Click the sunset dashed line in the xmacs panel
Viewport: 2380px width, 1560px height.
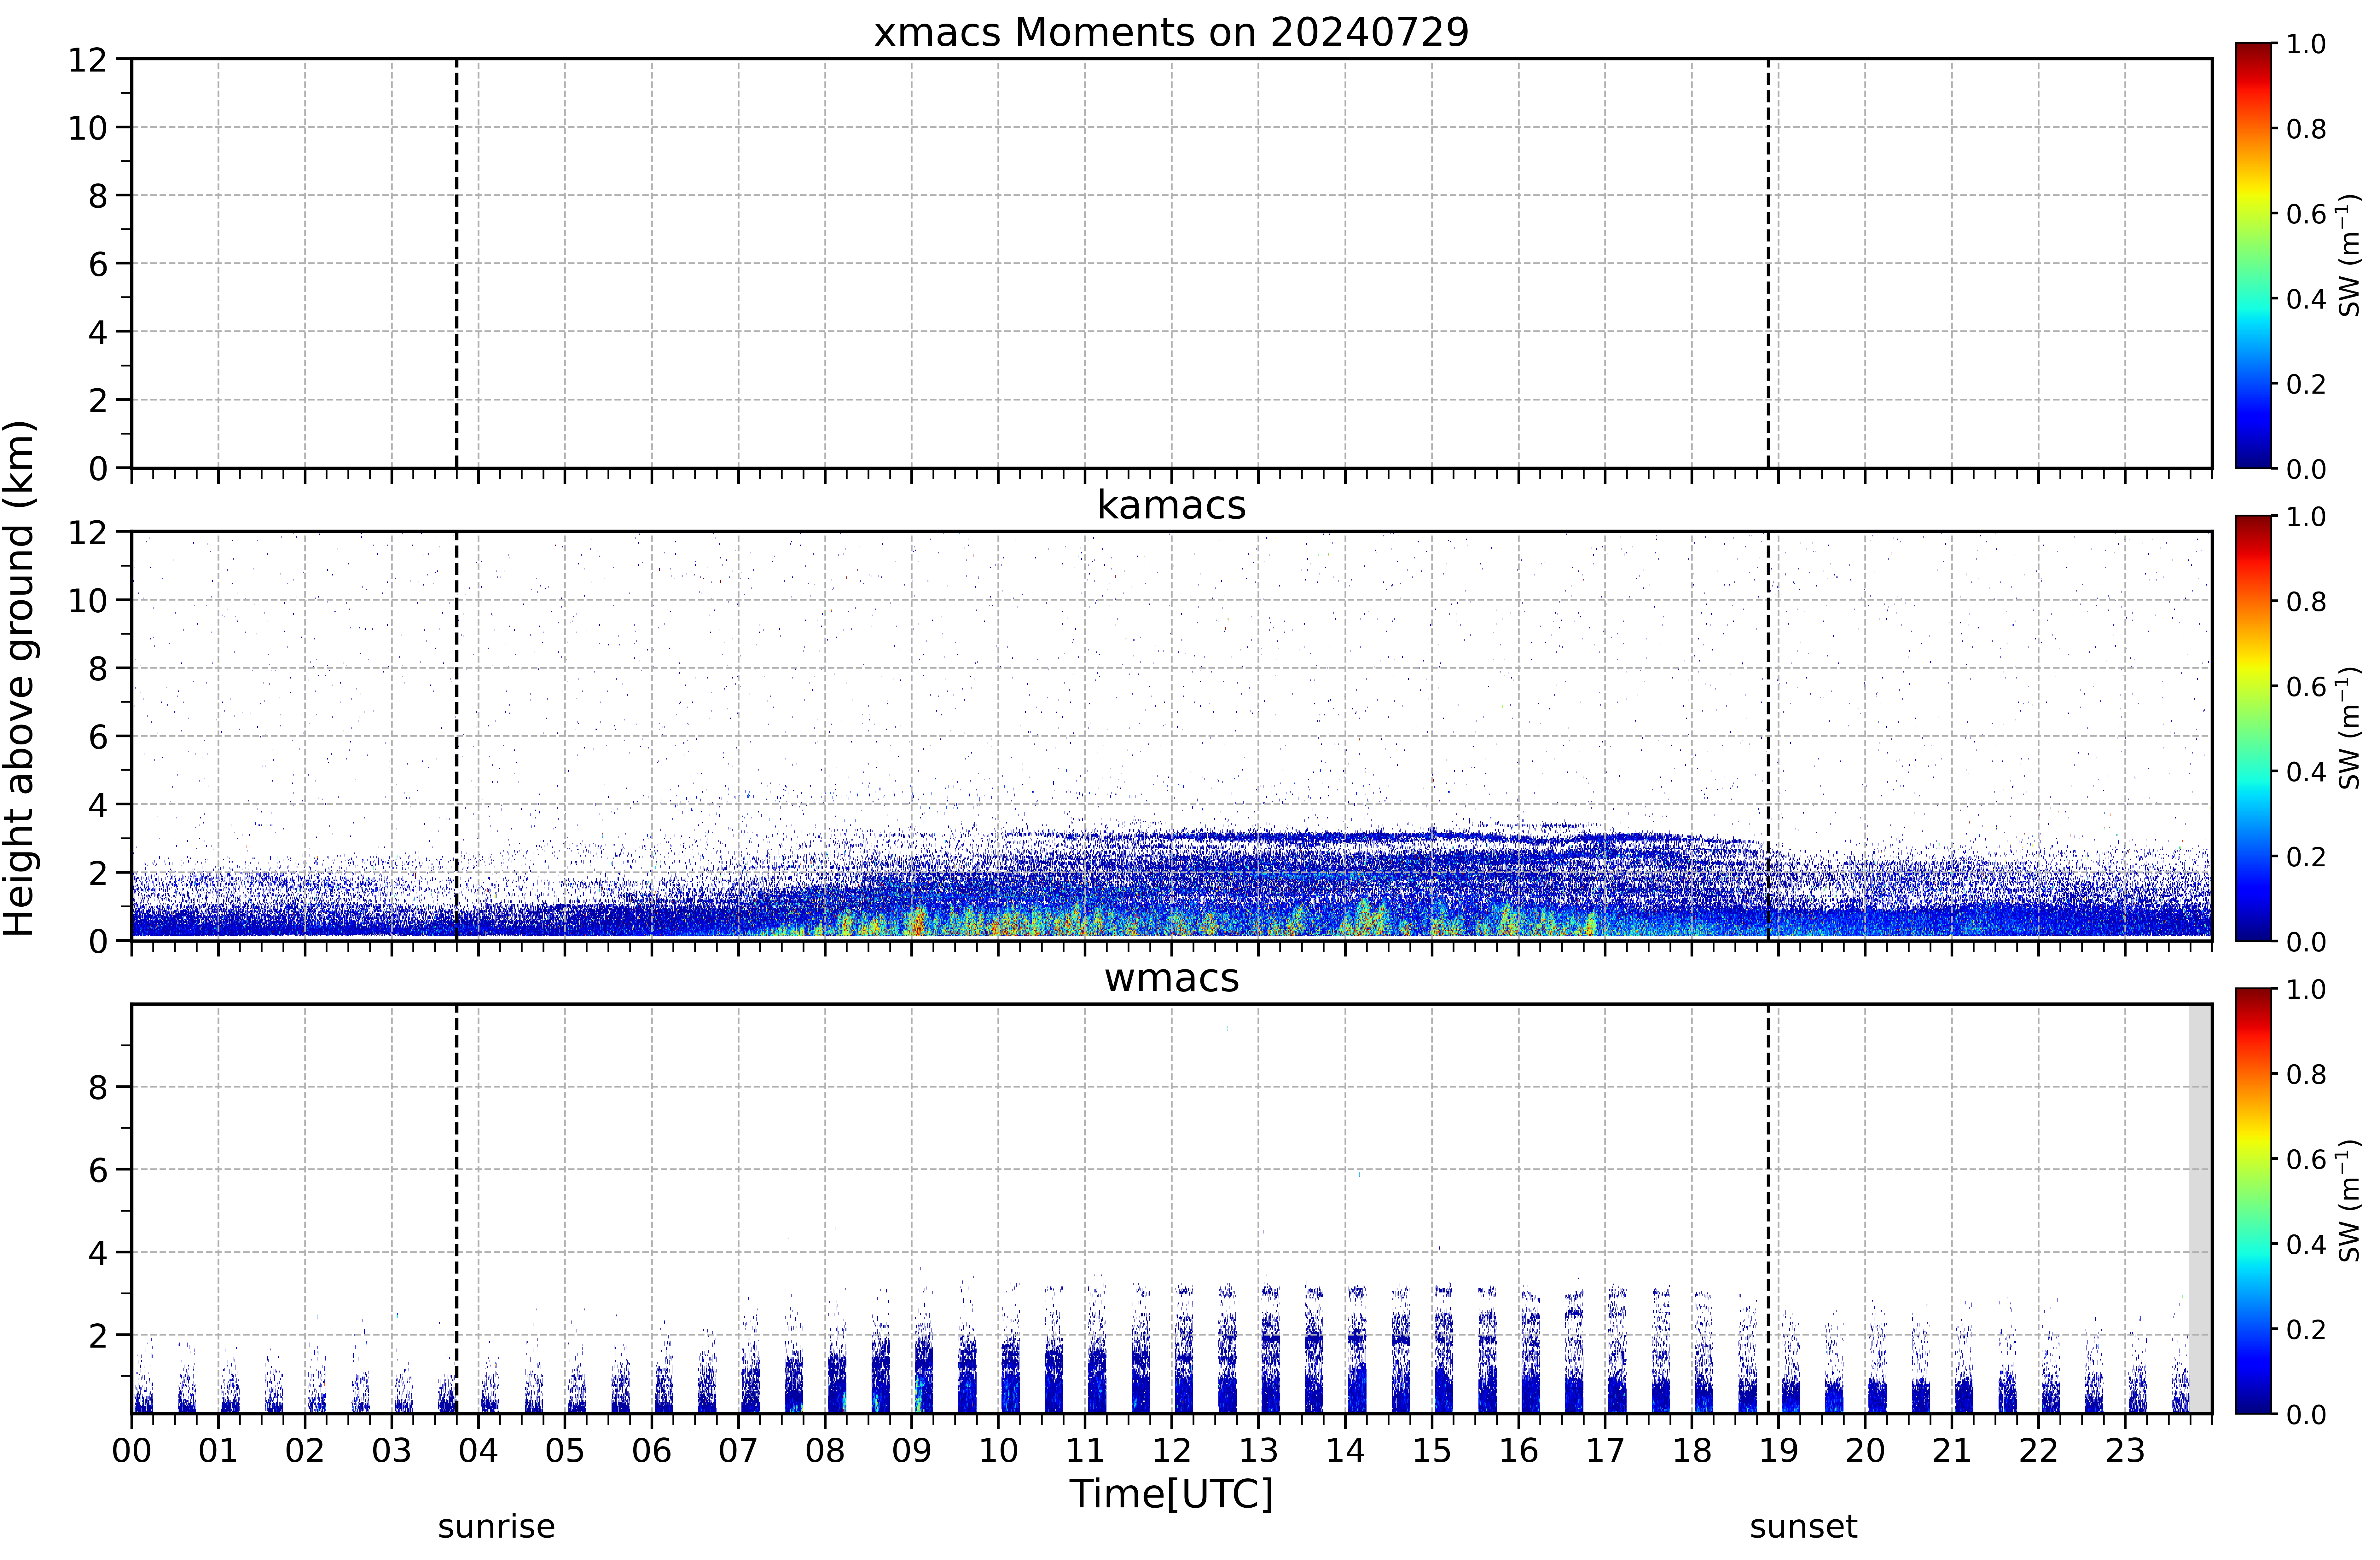click(x=1768, y=263)
